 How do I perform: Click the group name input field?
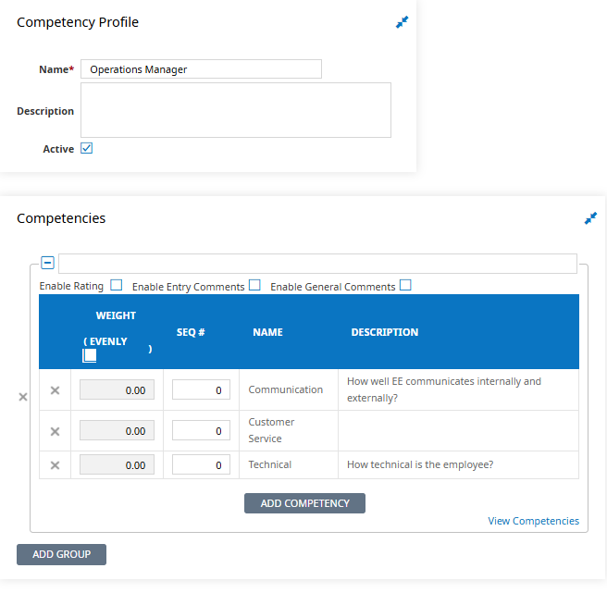[x=317, y=264]
